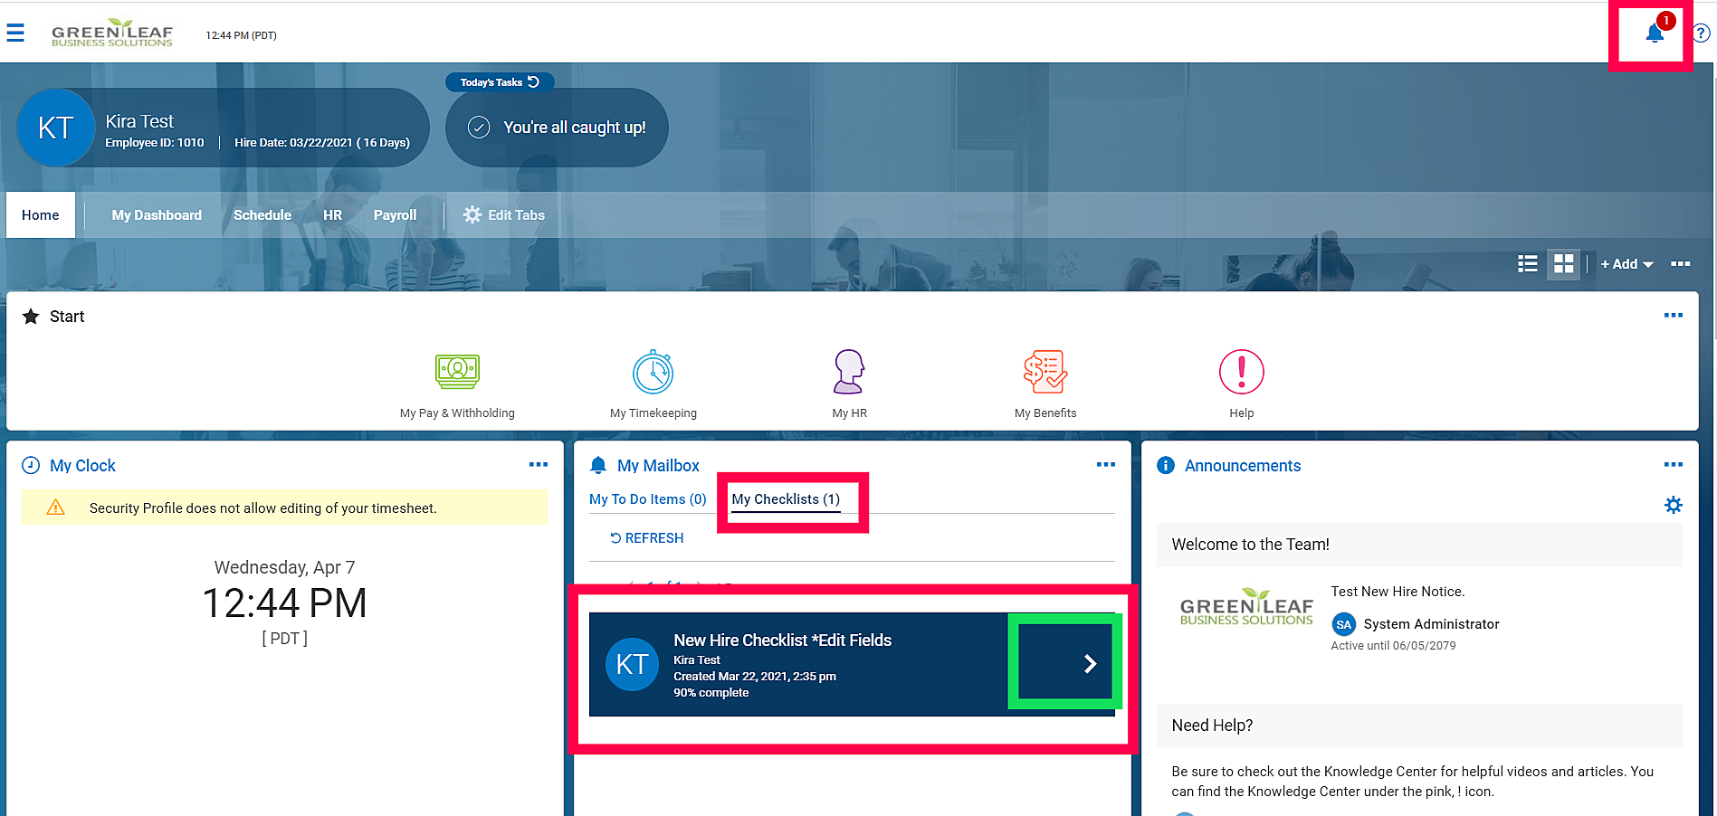Image resolution: width=1717 pixels, height=816 pixels.
Task: Open Start panel options ellipsis
Action: click(1674, 316)
